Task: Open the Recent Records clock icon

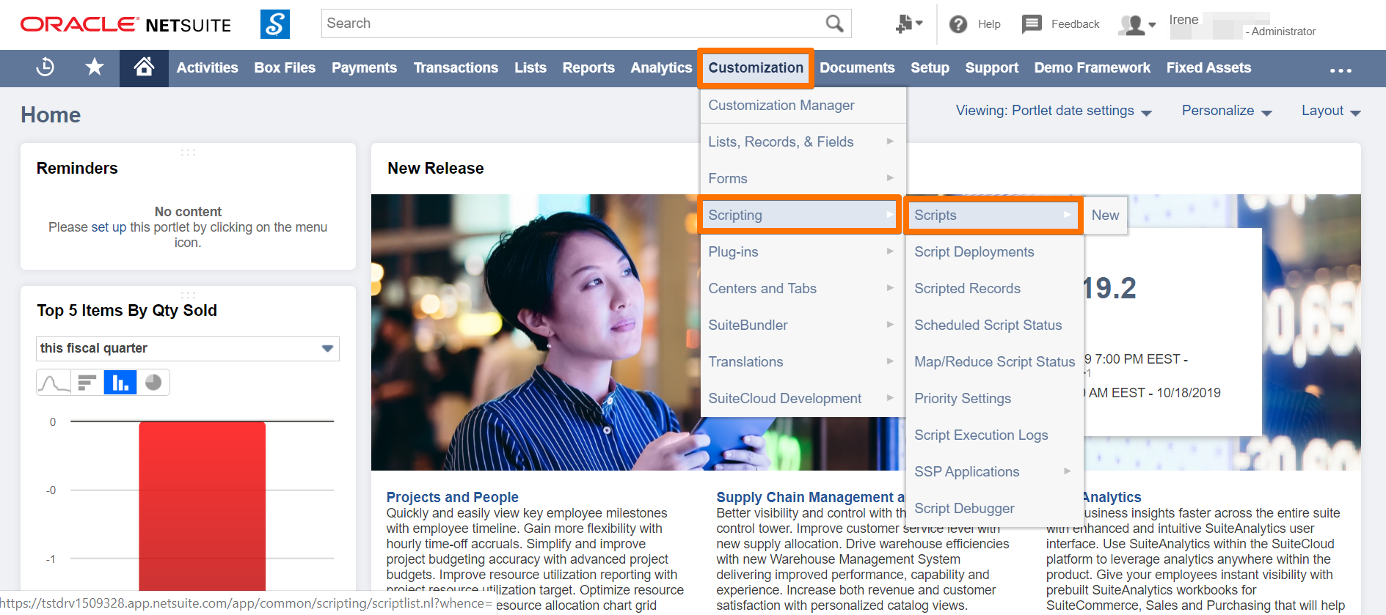Action: click(x=45, y=67)
